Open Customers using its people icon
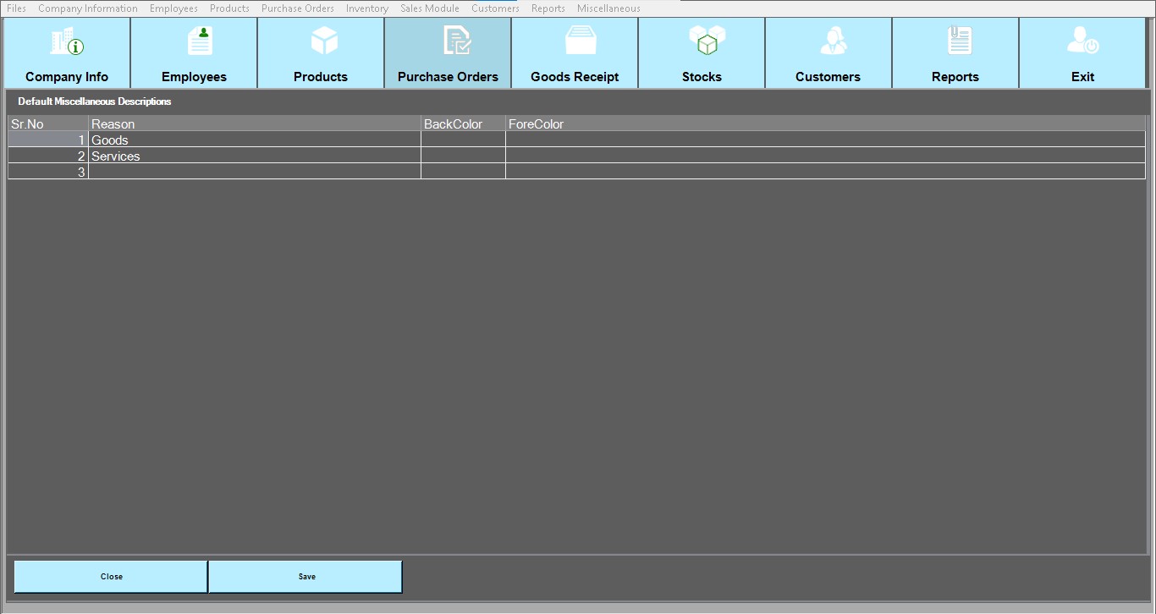Viewport: 1156px width, 614px height. click(x=833, y=41)
